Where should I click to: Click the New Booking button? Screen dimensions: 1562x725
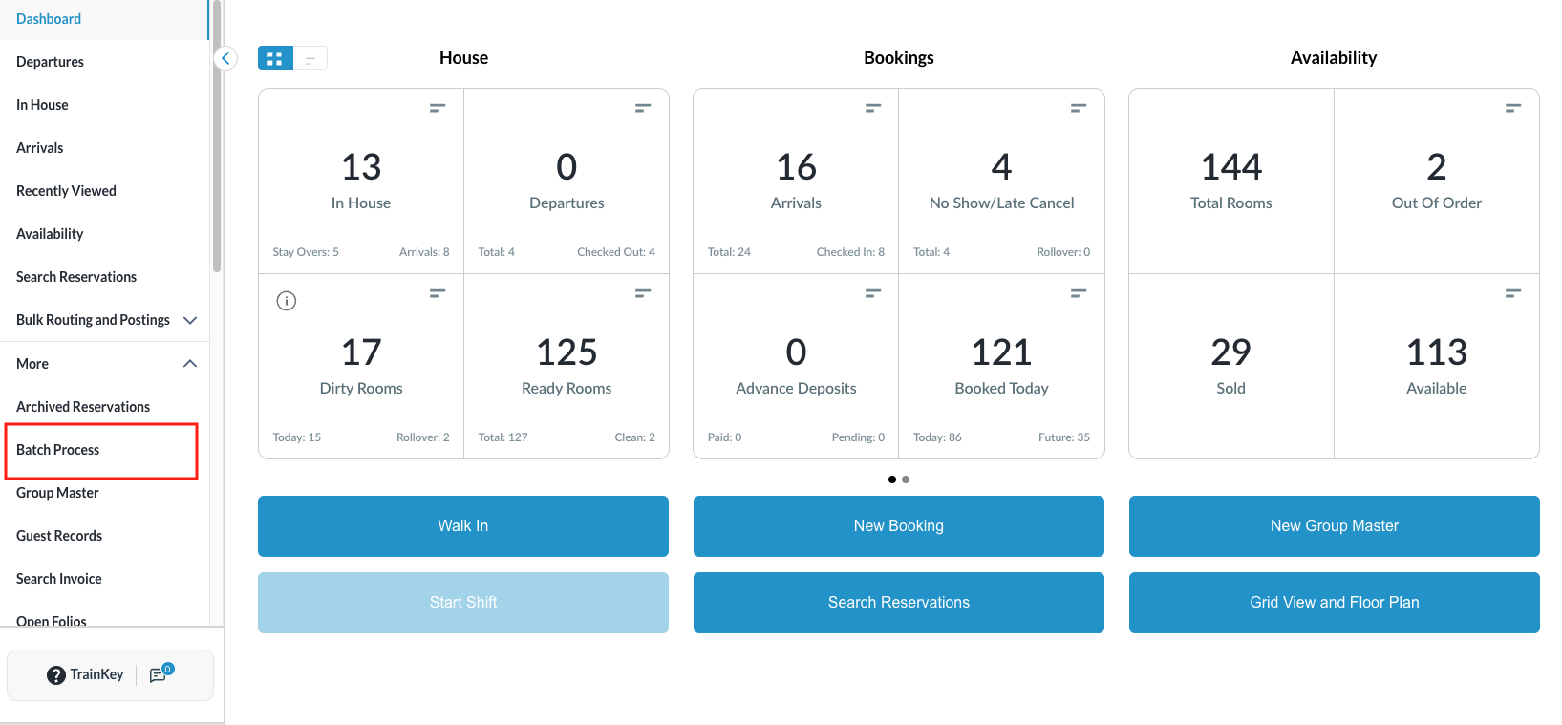(898, 526)
